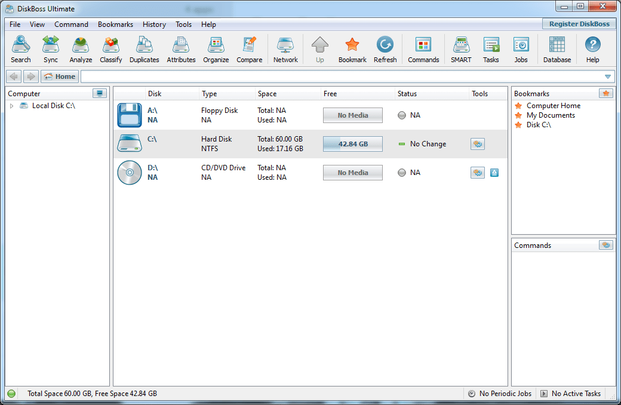Open the Duplicates finder
621x405 pixels.
[144, 50]
